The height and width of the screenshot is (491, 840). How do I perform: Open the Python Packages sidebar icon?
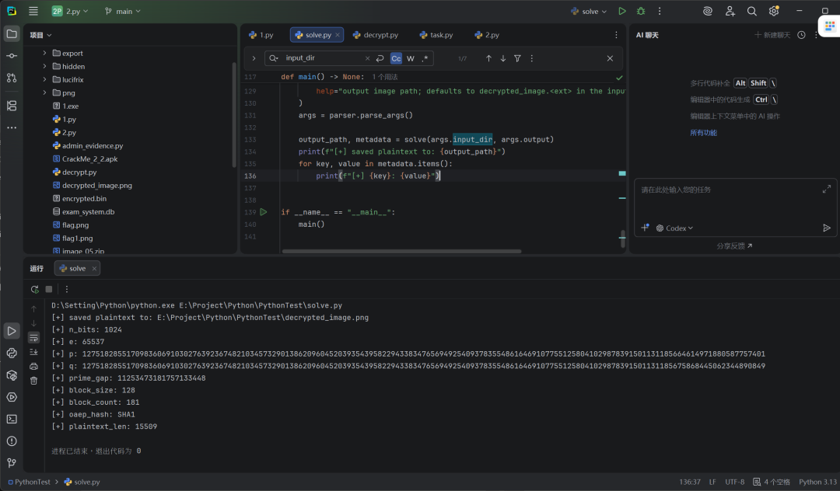[11, 375]
